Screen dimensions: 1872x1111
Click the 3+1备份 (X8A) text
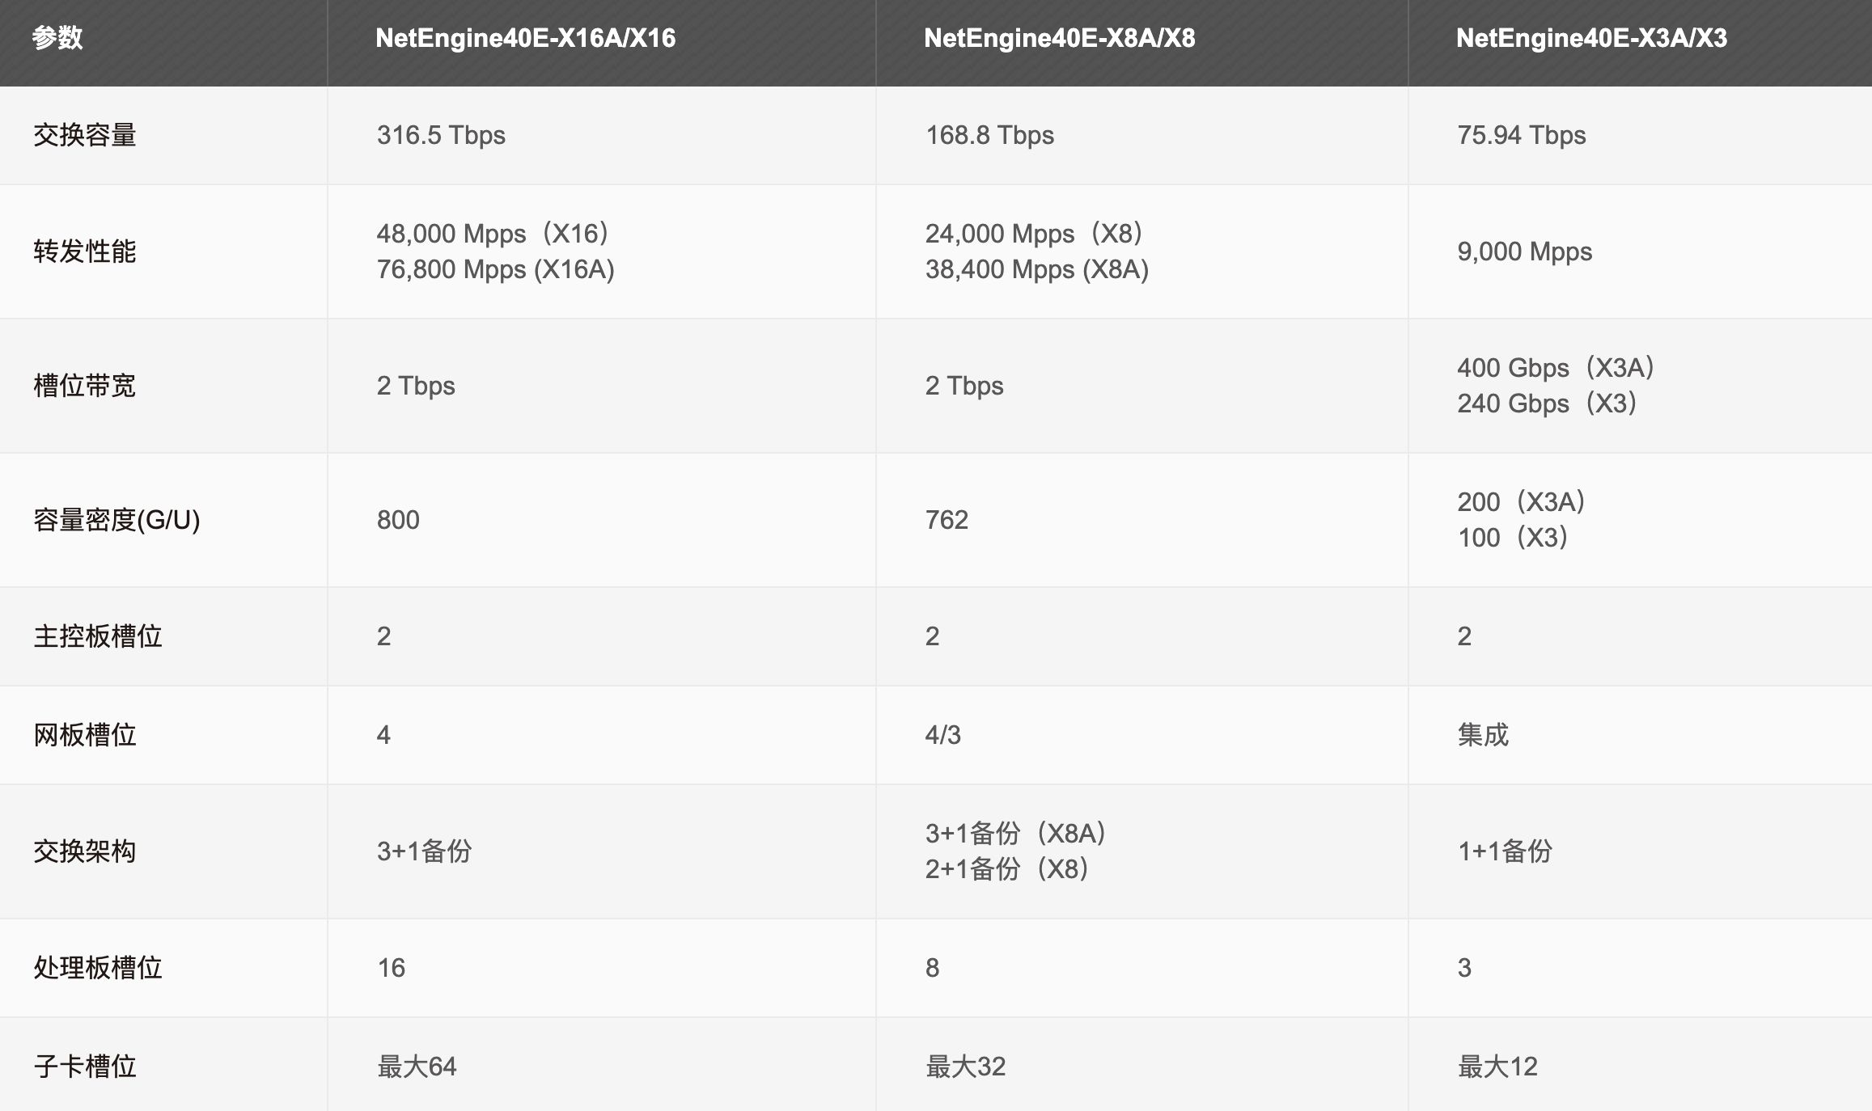(x=1015, y=834)
